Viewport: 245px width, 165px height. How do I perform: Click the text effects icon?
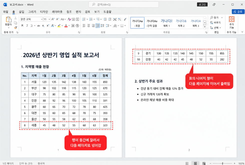click(52, 26)
